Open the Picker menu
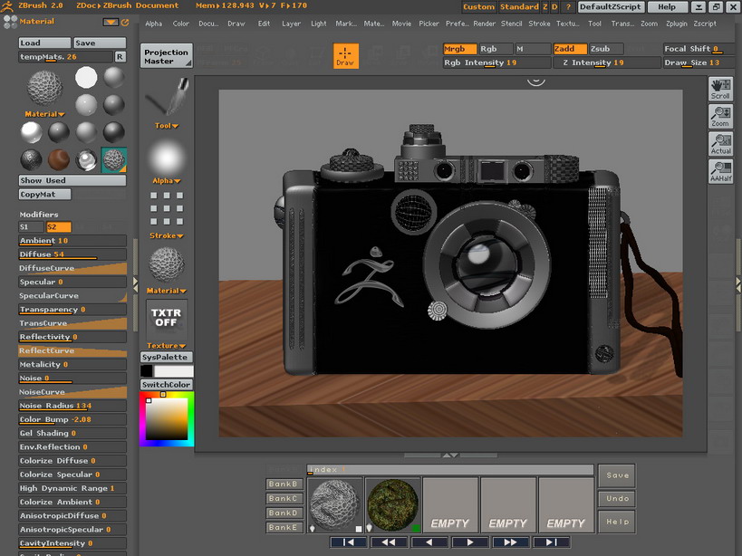 pyautogui.click(x=429, y=24)
